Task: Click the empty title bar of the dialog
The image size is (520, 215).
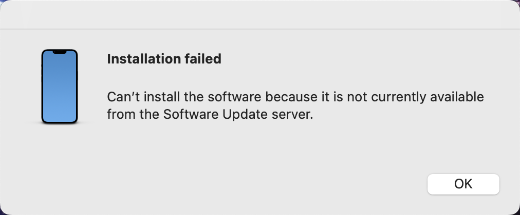Action: click(260, 14)
